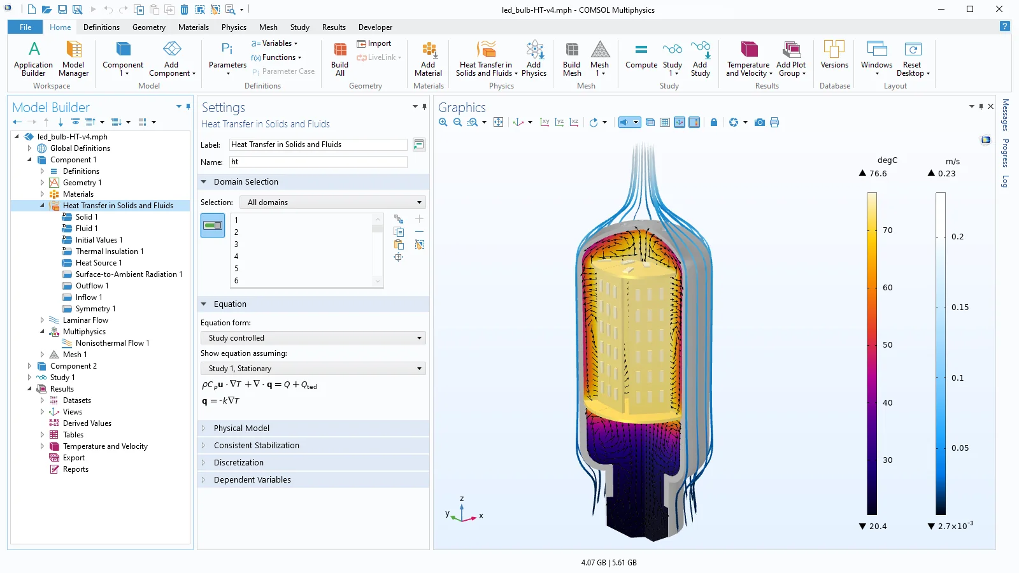Image resolution: width=1019 pixels, height=573 pixels.
Task: Click the Zoom In graphics tool
Action: point(443,122)
